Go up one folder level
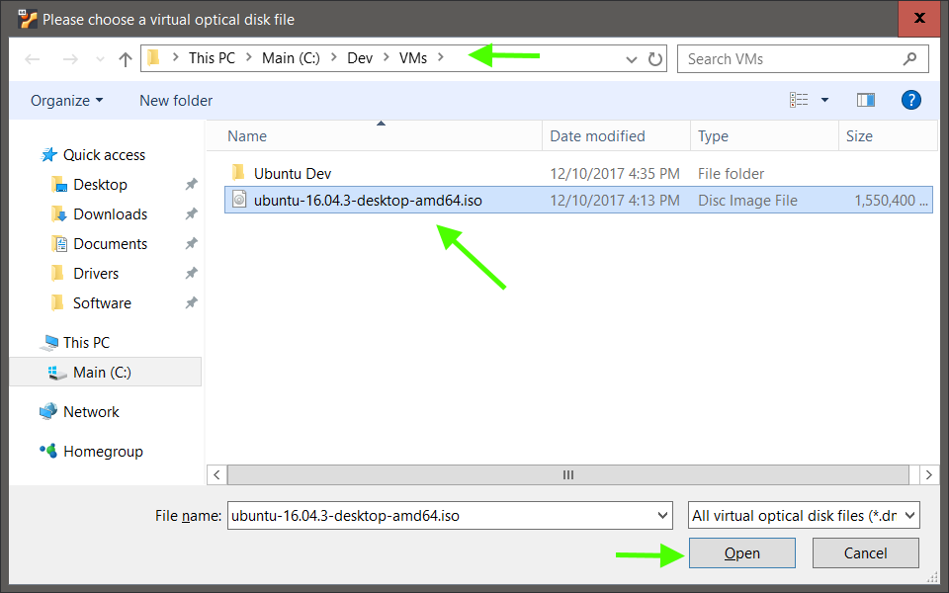Image resolution: width=949 pixels, height=593 pixels. click(x=126, y=58)
